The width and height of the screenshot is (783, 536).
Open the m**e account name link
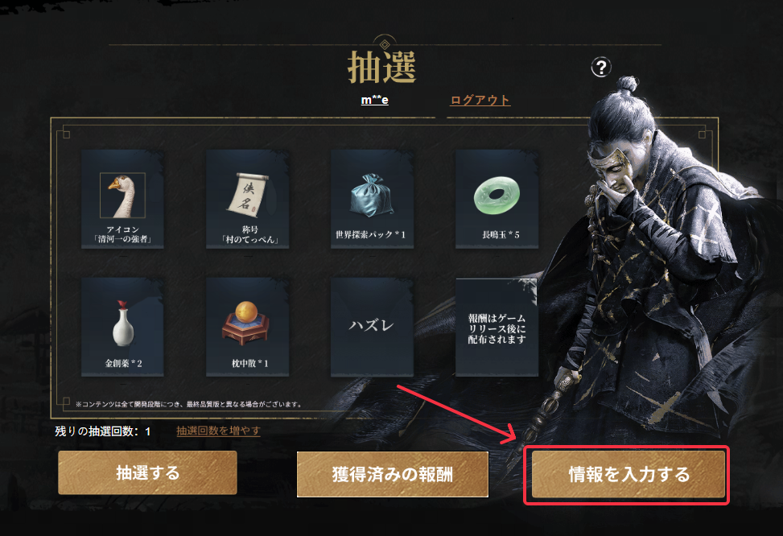[374, 100]
